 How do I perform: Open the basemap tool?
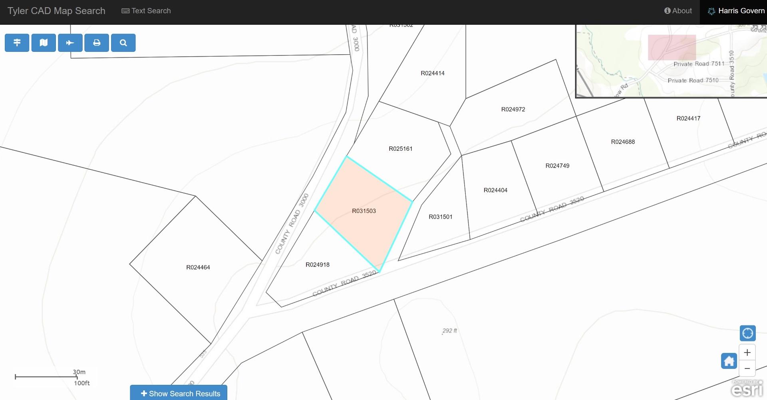(x=44, y=43)
